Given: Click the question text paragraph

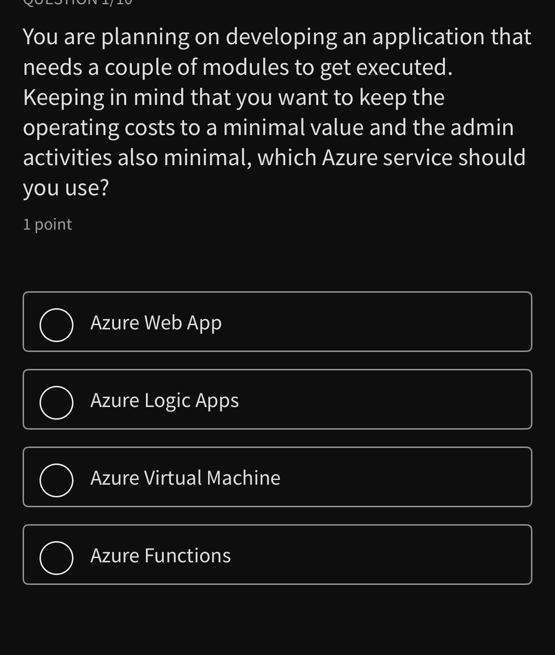Looking at the screenshot, I should (x=277, y=111).
